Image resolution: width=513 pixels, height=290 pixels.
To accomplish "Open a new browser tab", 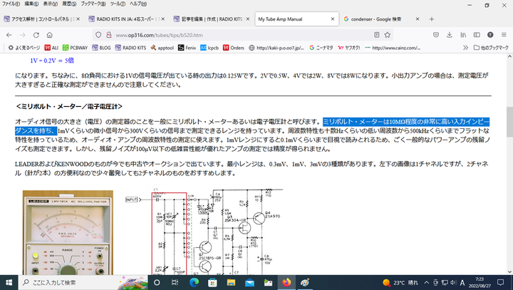I will pos(432,19).
